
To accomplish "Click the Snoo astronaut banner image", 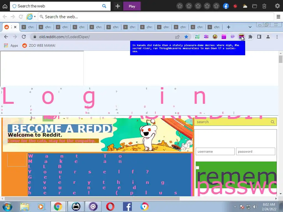I will pyautogui.click(x=148, y=134).
